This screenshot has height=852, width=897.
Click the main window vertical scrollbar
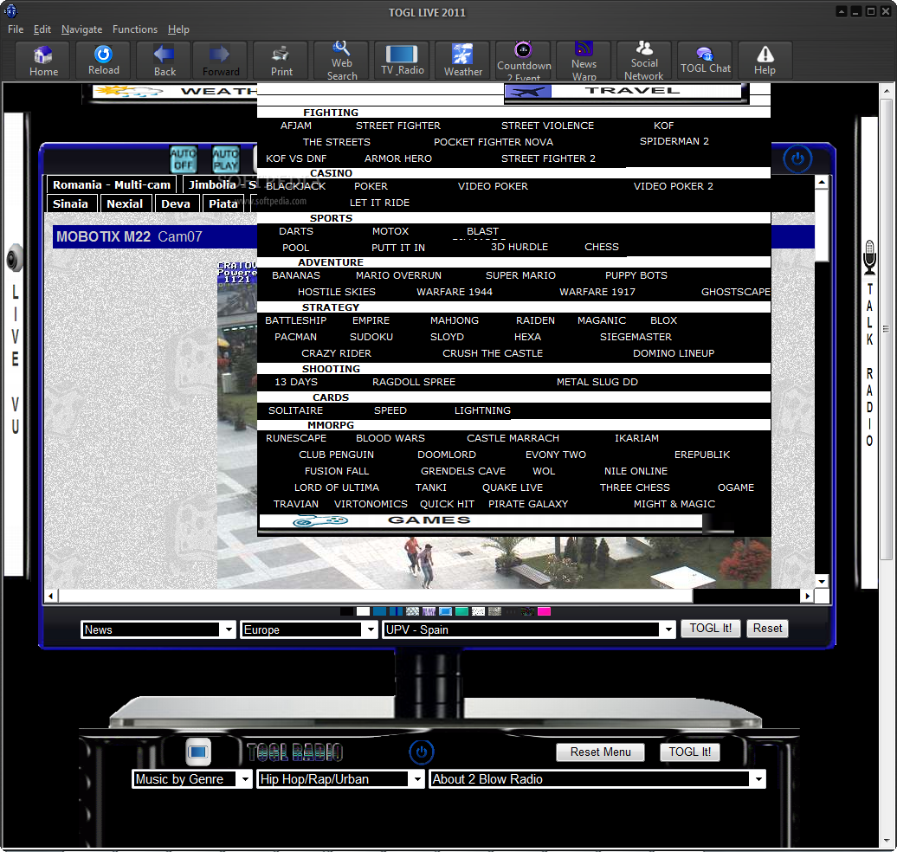[886, 329]
